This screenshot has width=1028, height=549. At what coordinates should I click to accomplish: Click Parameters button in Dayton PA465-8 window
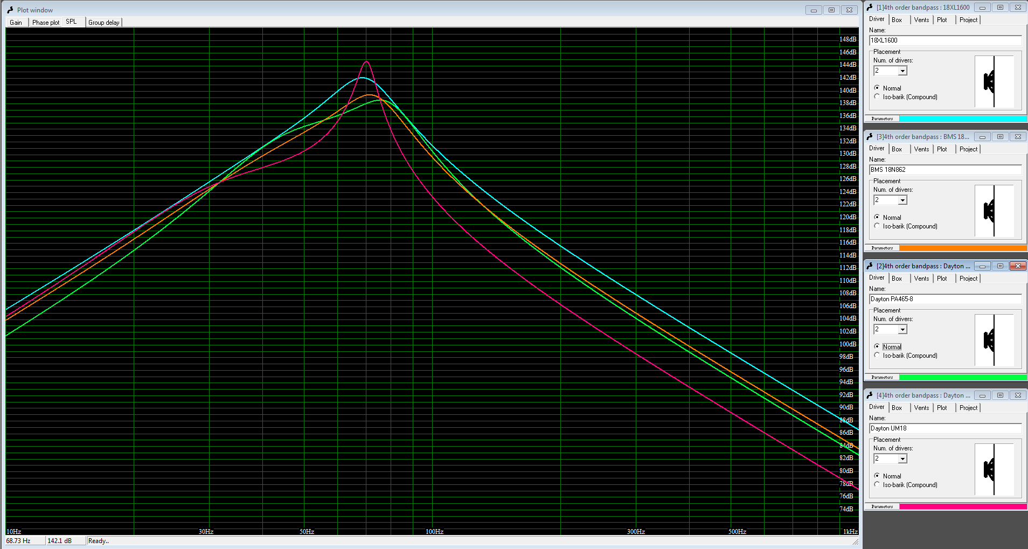click(882, 377)
